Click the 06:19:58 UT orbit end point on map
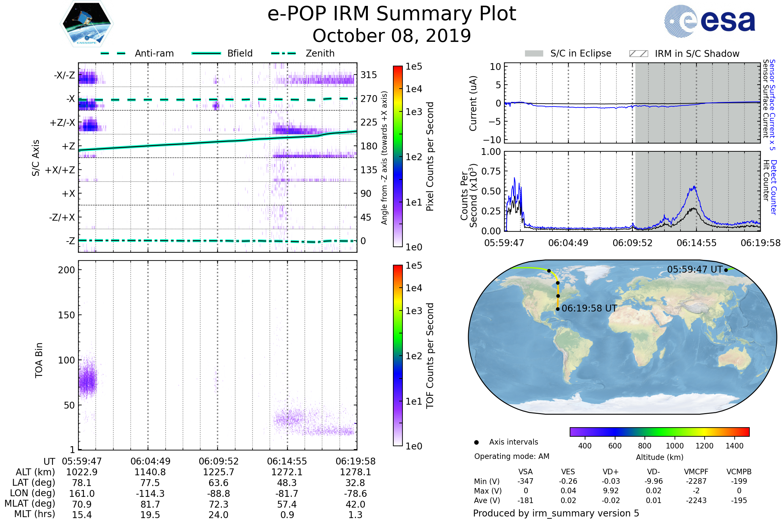The image size is (784, 523). coord(558,309)
